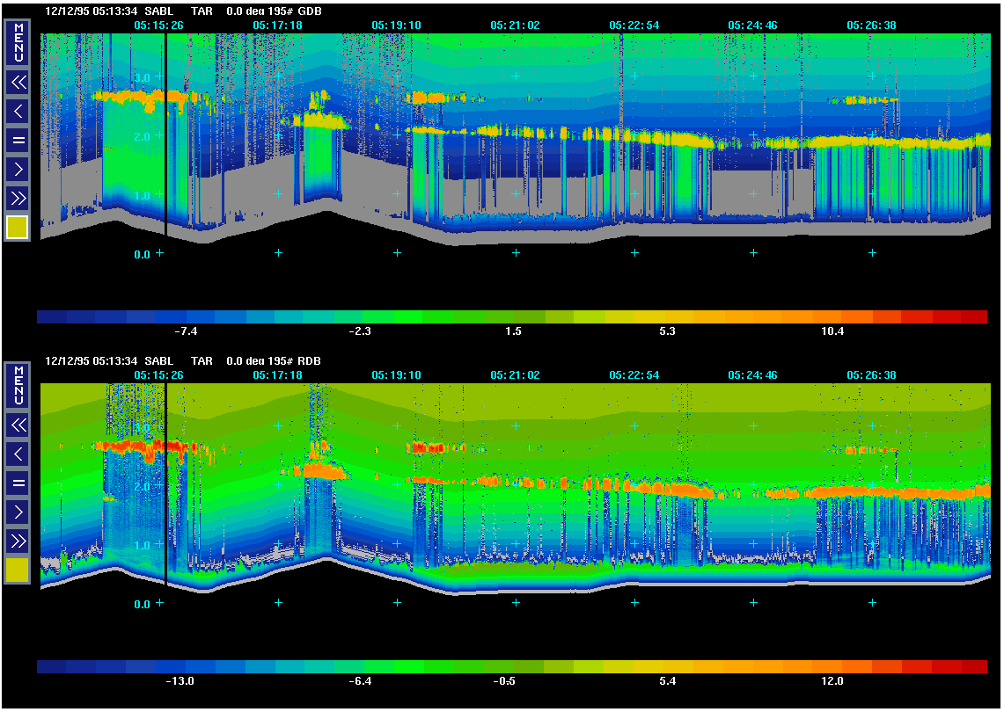1004x712 pixels.
Task: Click the yellow square in the top panel
Action: (18, 228)
